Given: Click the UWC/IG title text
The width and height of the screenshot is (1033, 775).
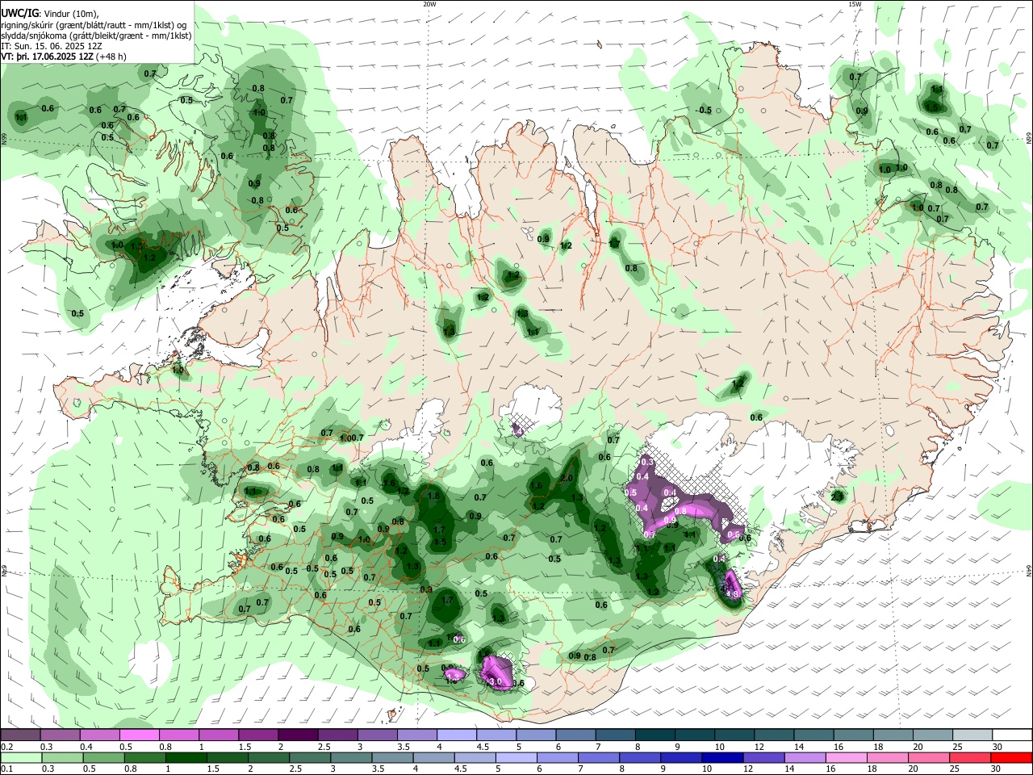Looking at the screenshot, I should tap(20, 13).
